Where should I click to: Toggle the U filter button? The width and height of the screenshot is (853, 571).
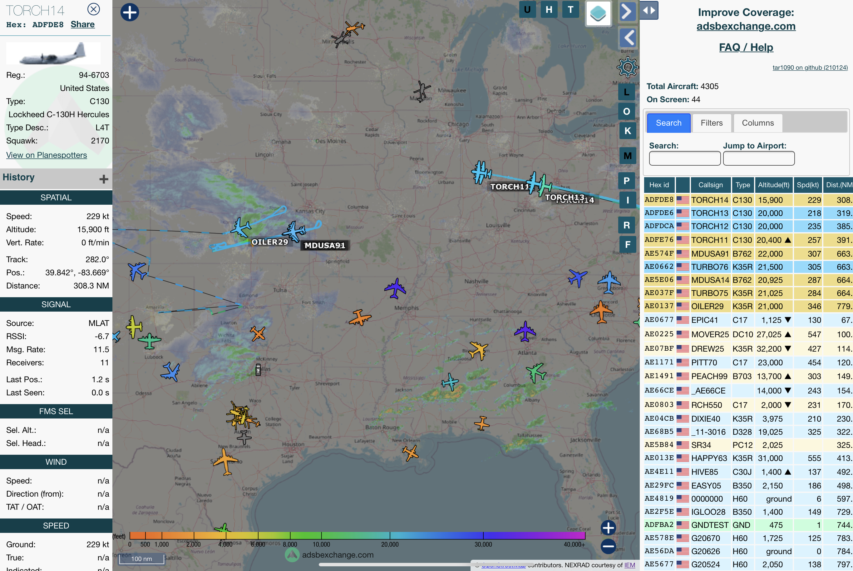coord(527,9)
